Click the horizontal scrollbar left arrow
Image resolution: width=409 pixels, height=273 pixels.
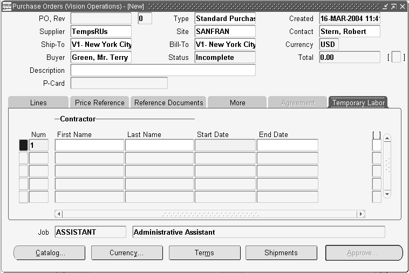[59, 214]
